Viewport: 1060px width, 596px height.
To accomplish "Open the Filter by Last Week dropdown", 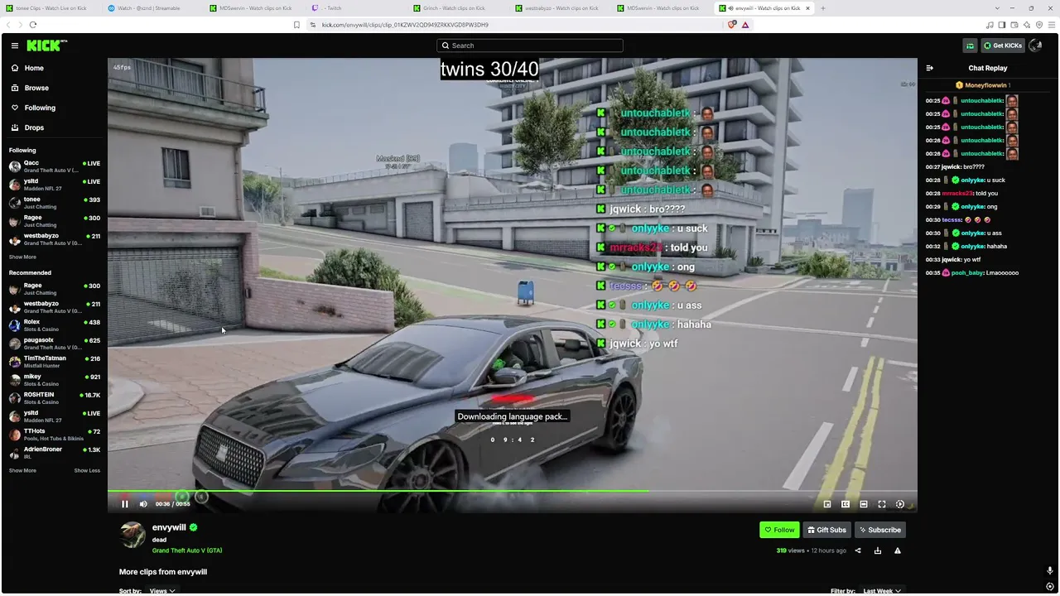I will click(x=882, y=591).
